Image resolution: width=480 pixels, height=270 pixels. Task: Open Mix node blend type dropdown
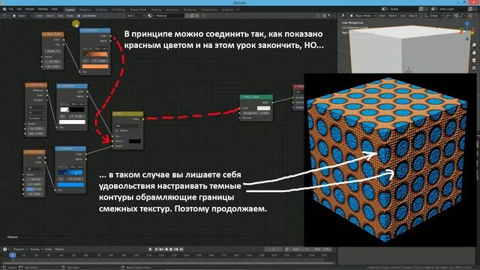pyautogui.click(x=128, y=126)
